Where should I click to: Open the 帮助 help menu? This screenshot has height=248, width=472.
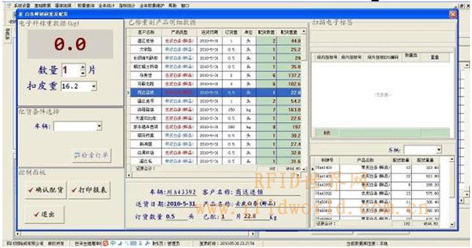172,5
